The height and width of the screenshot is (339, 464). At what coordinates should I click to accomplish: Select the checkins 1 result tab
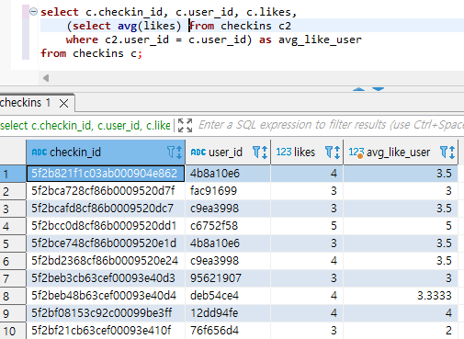(x=25, y=103)
